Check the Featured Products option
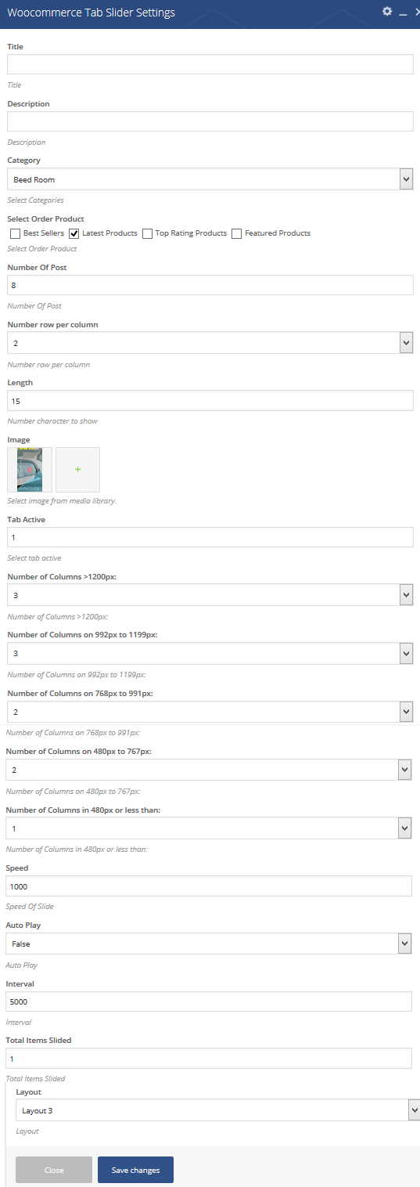Viewport: 420px width, 1187px height. click(236, 233)
